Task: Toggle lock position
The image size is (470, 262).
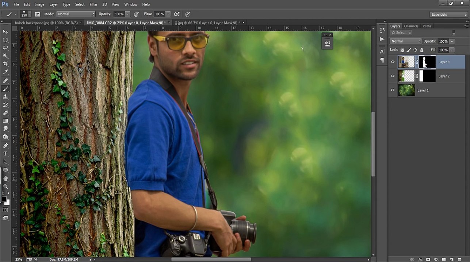Action: pos(415,50)
